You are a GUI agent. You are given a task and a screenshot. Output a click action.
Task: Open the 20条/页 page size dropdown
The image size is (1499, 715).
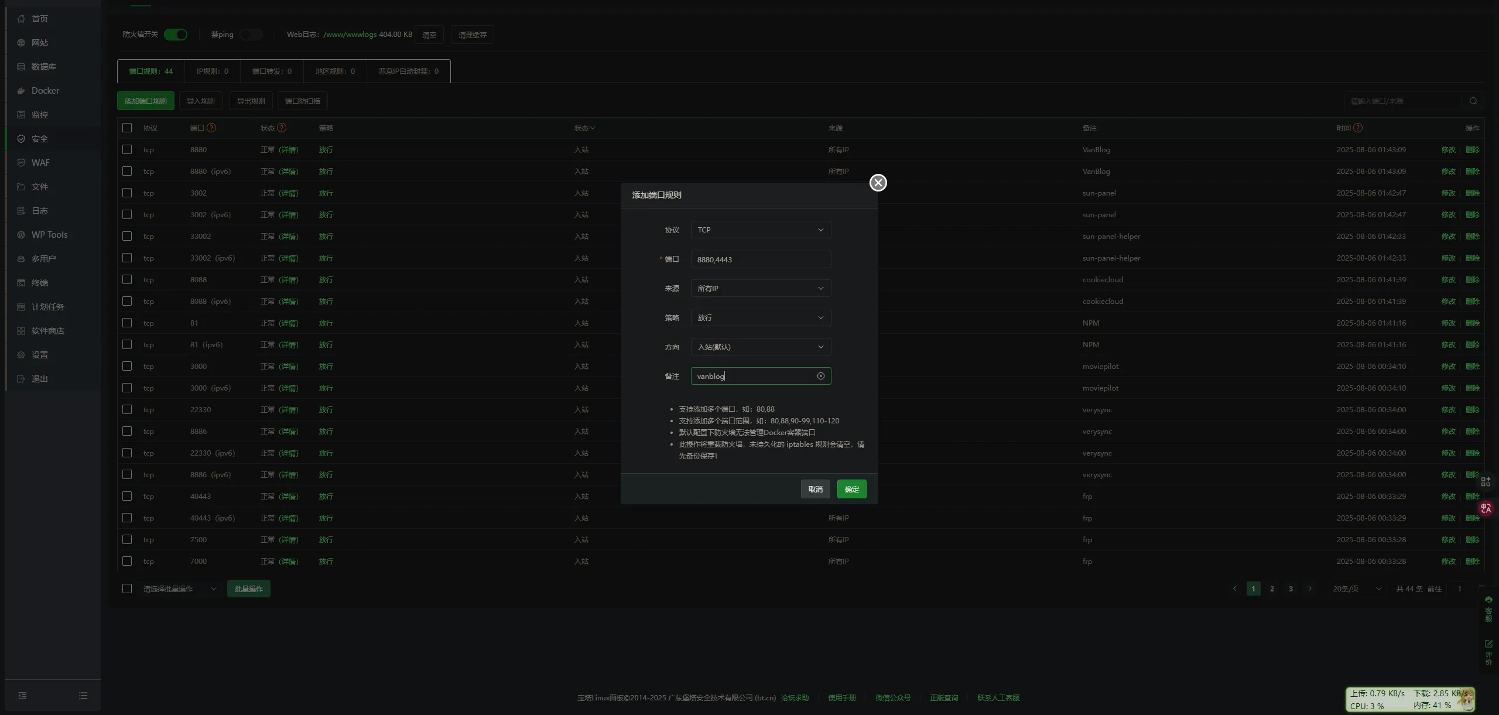coord(1357,589)
